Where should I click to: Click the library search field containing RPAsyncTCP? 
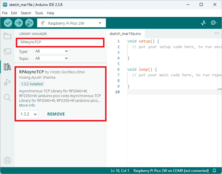pos(60,42)
